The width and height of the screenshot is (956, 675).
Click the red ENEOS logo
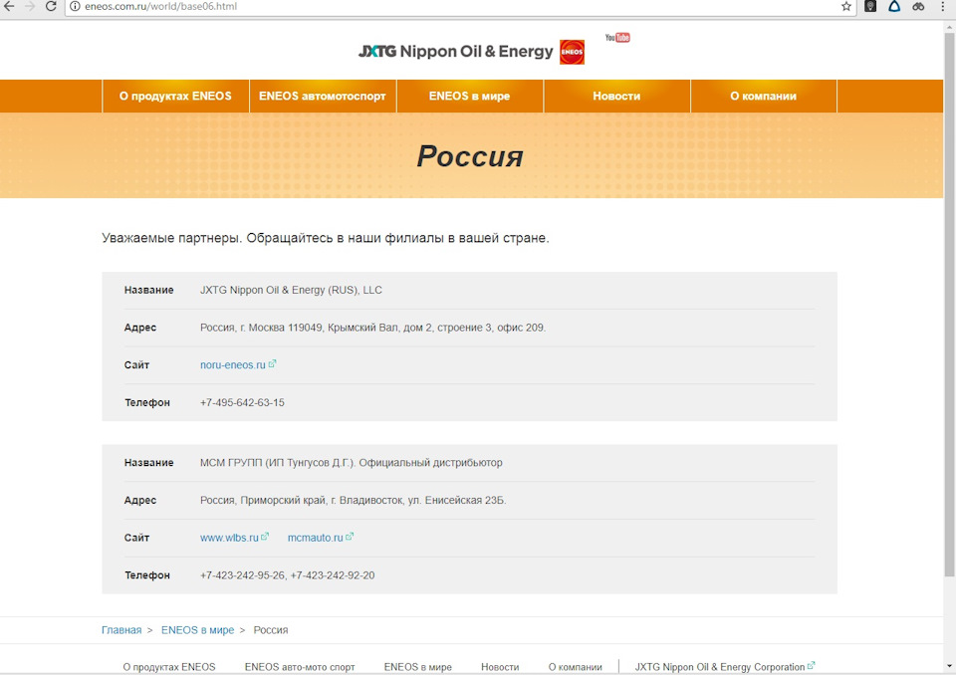pos(572,52)
